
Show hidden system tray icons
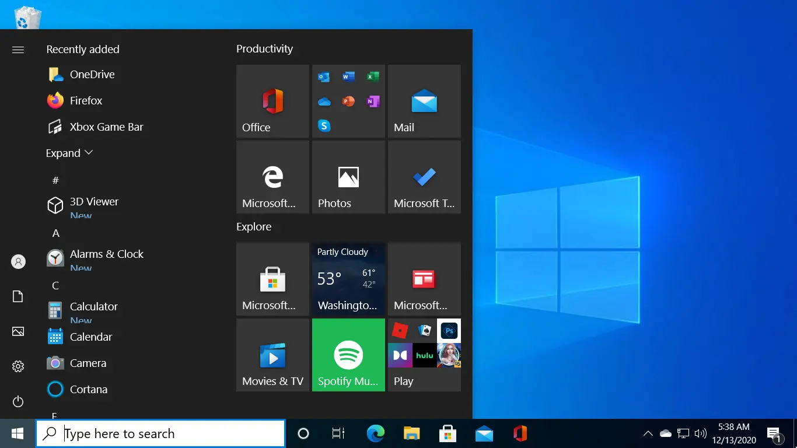tap(648, 433)
